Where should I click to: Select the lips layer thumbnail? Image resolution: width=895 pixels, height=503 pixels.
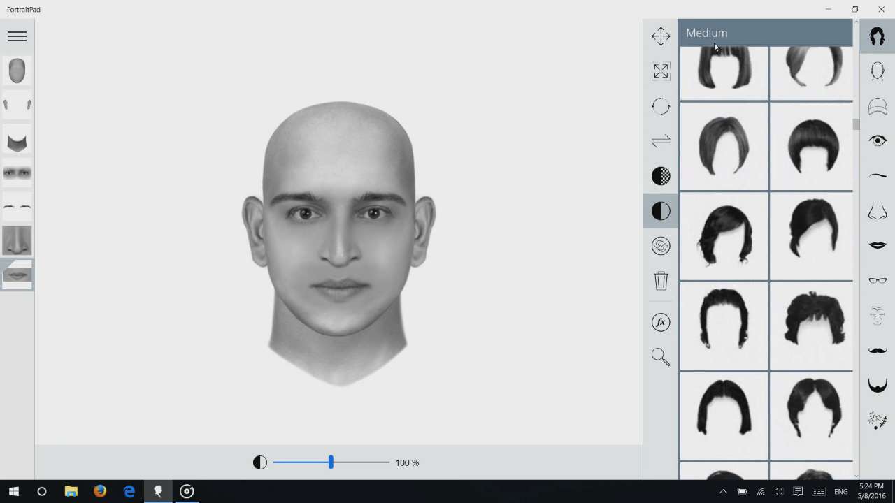[17, 275]
